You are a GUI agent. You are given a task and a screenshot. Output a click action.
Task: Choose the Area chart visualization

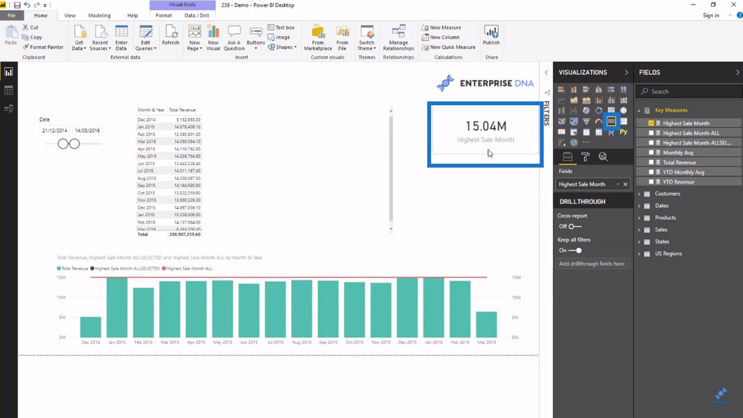click(574, 100)
